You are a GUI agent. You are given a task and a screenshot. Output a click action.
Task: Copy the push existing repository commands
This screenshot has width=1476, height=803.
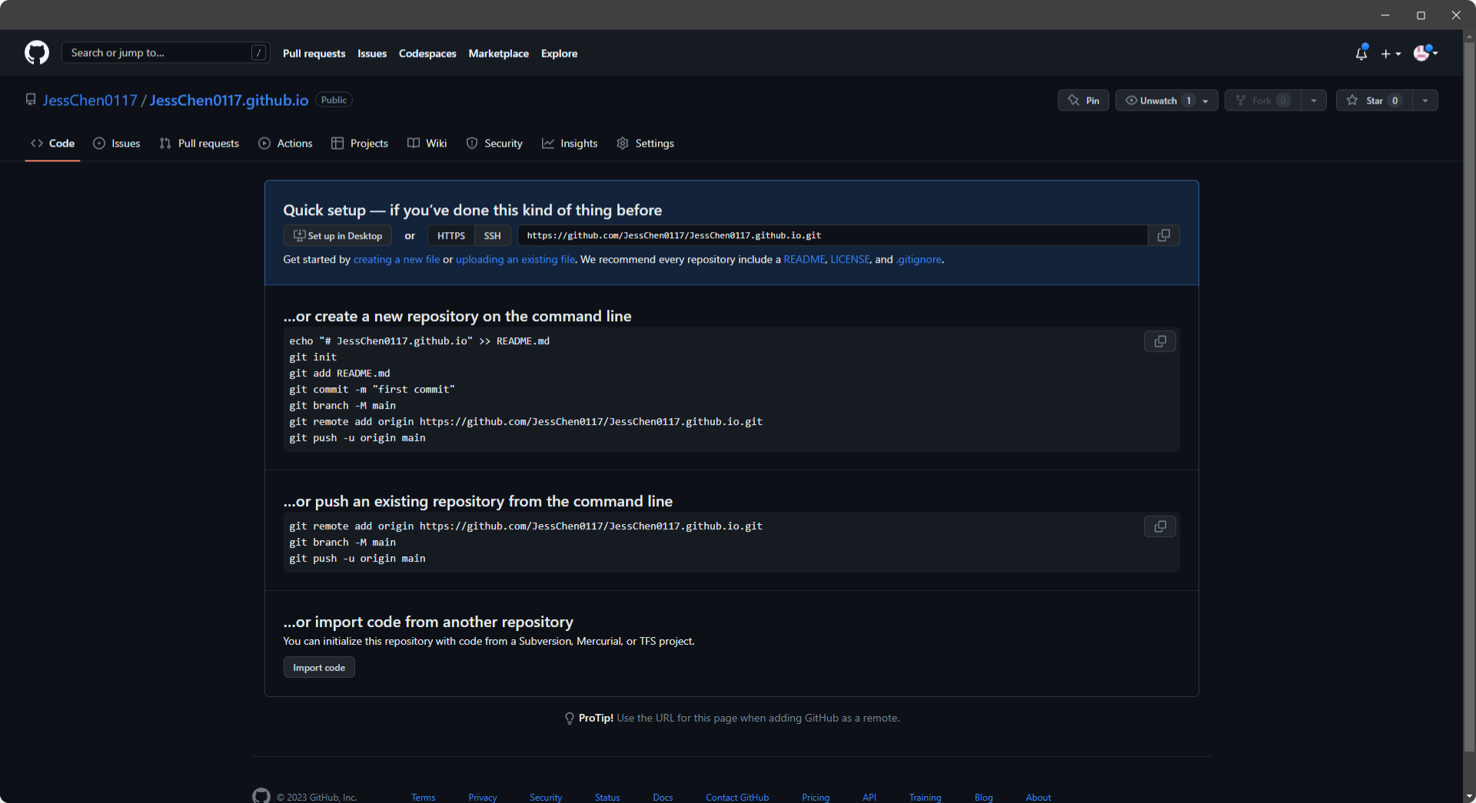point(1160,526)
